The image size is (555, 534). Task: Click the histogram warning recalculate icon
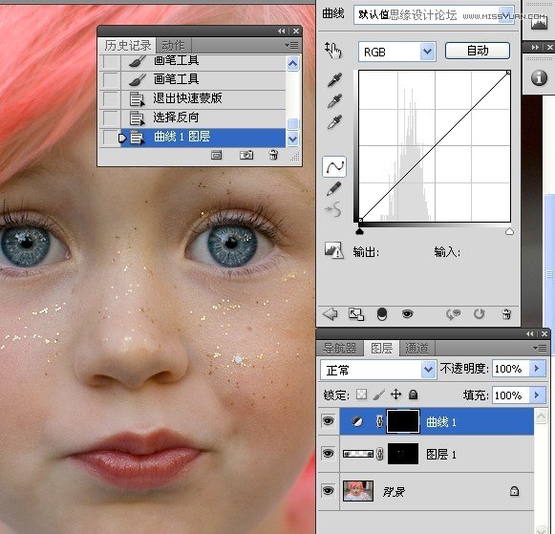pos(333,250)
